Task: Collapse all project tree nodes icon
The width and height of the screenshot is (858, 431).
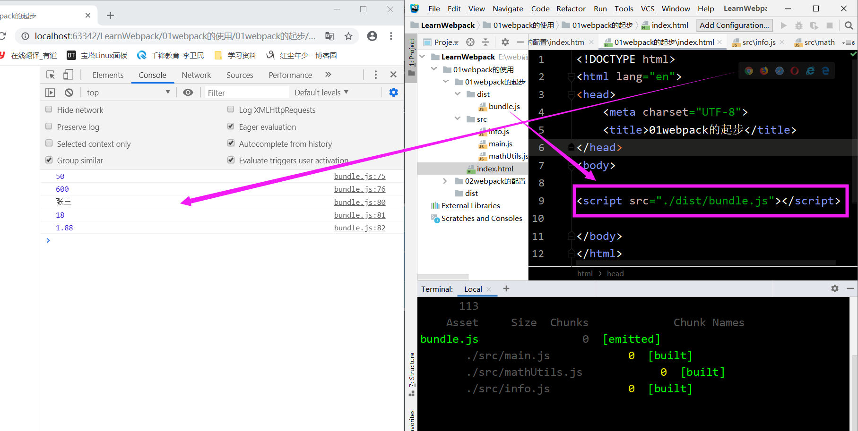Action: coord(485,42)
